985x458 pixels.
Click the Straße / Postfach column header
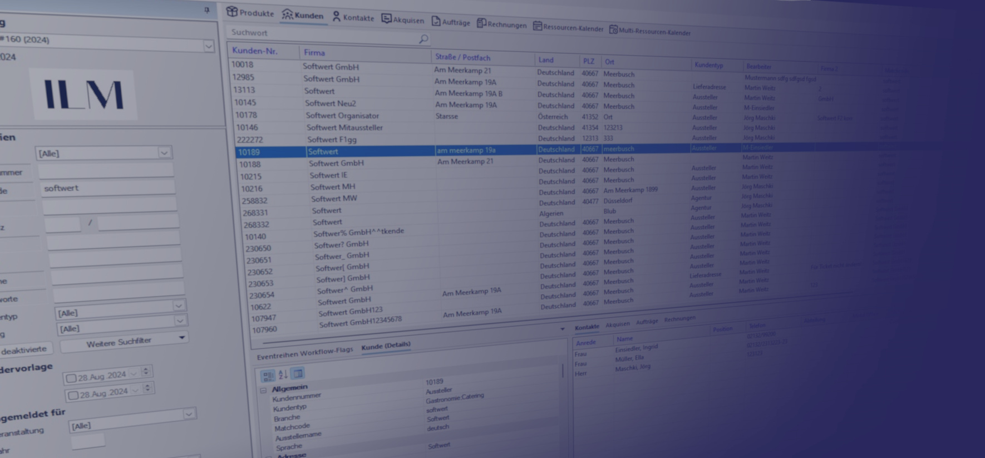click(x=462, y=57)
